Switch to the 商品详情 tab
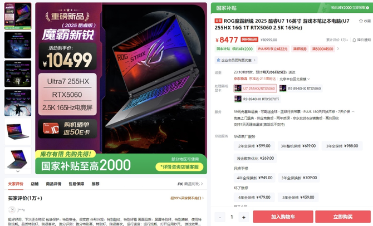Image resolution: width=373 pixels, height=226 pixels. [53, 184]
